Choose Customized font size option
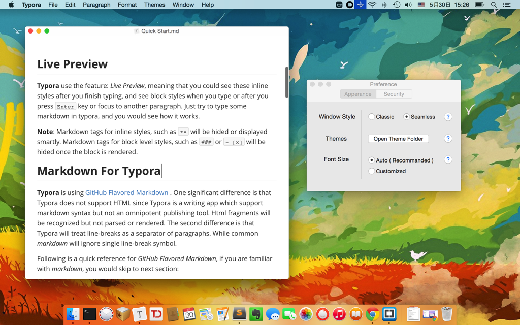Image resolution: width=520 pixels, height=325 pixels. point(387,171)
